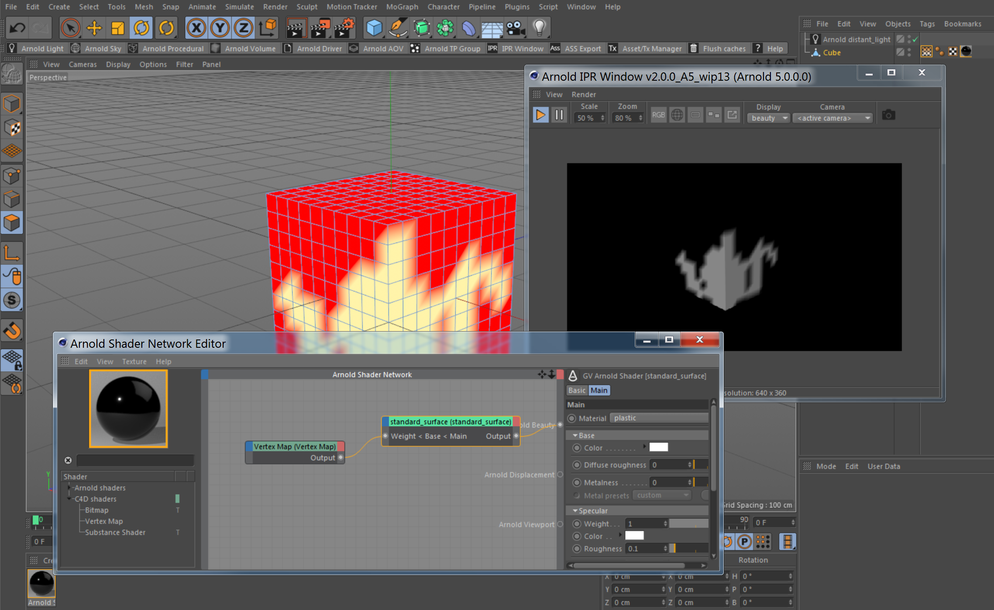
Task: Select the Move tool icon
Action: pyautogui.click(x=94, y=28)
